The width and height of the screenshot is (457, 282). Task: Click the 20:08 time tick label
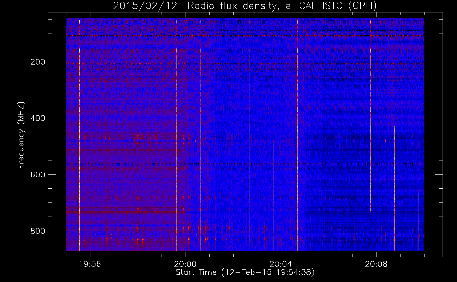(x=376, y=264)
